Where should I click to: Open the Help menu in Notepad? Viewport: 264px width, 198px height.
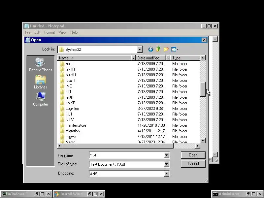coord(74,32)
